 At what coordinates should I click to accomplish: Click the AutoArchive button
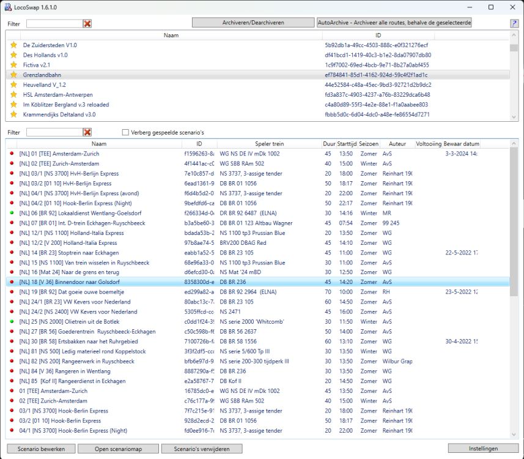click(394, 23)
